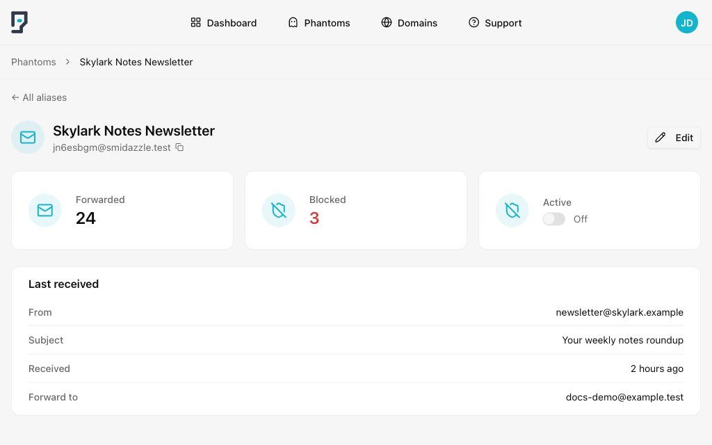The image size is (712, 445).
Task: Open the JD user avatar menu
Action: point(686,23)
